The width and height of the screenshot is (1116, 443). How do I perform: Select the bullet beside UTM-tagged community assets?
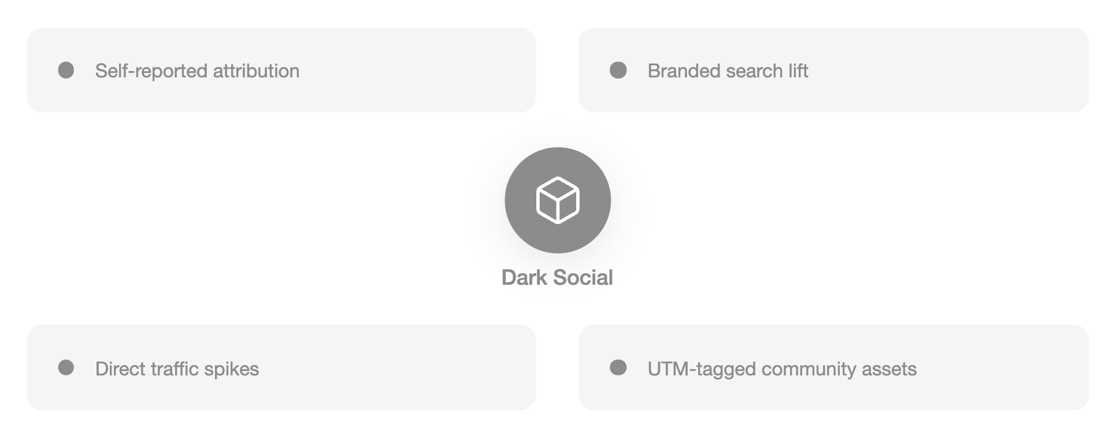(x=618, y=367)
